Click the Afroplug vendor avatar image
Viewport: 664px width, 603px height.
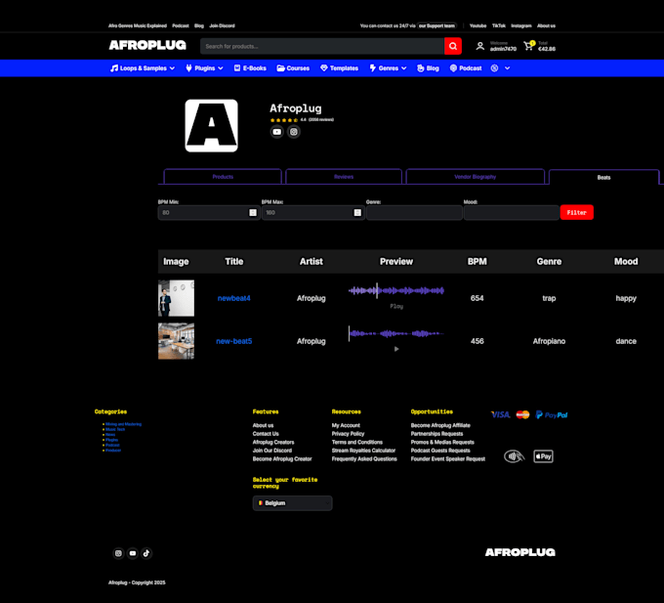point(211,125)
